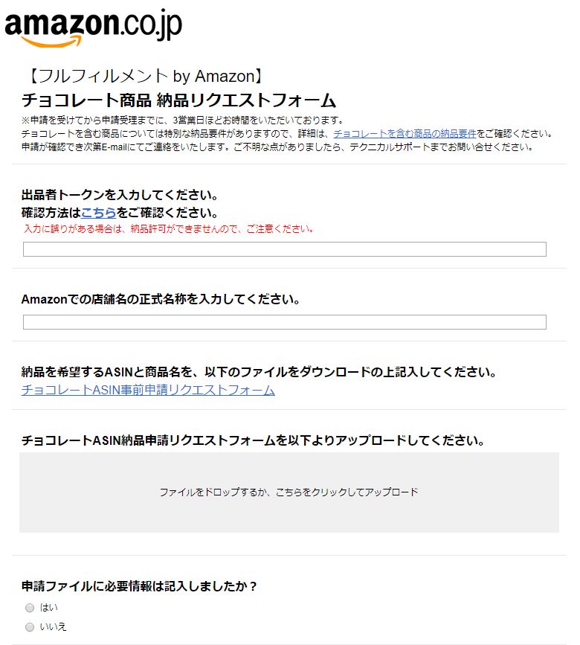Click the gray file upload drop zone

[289, 492]
